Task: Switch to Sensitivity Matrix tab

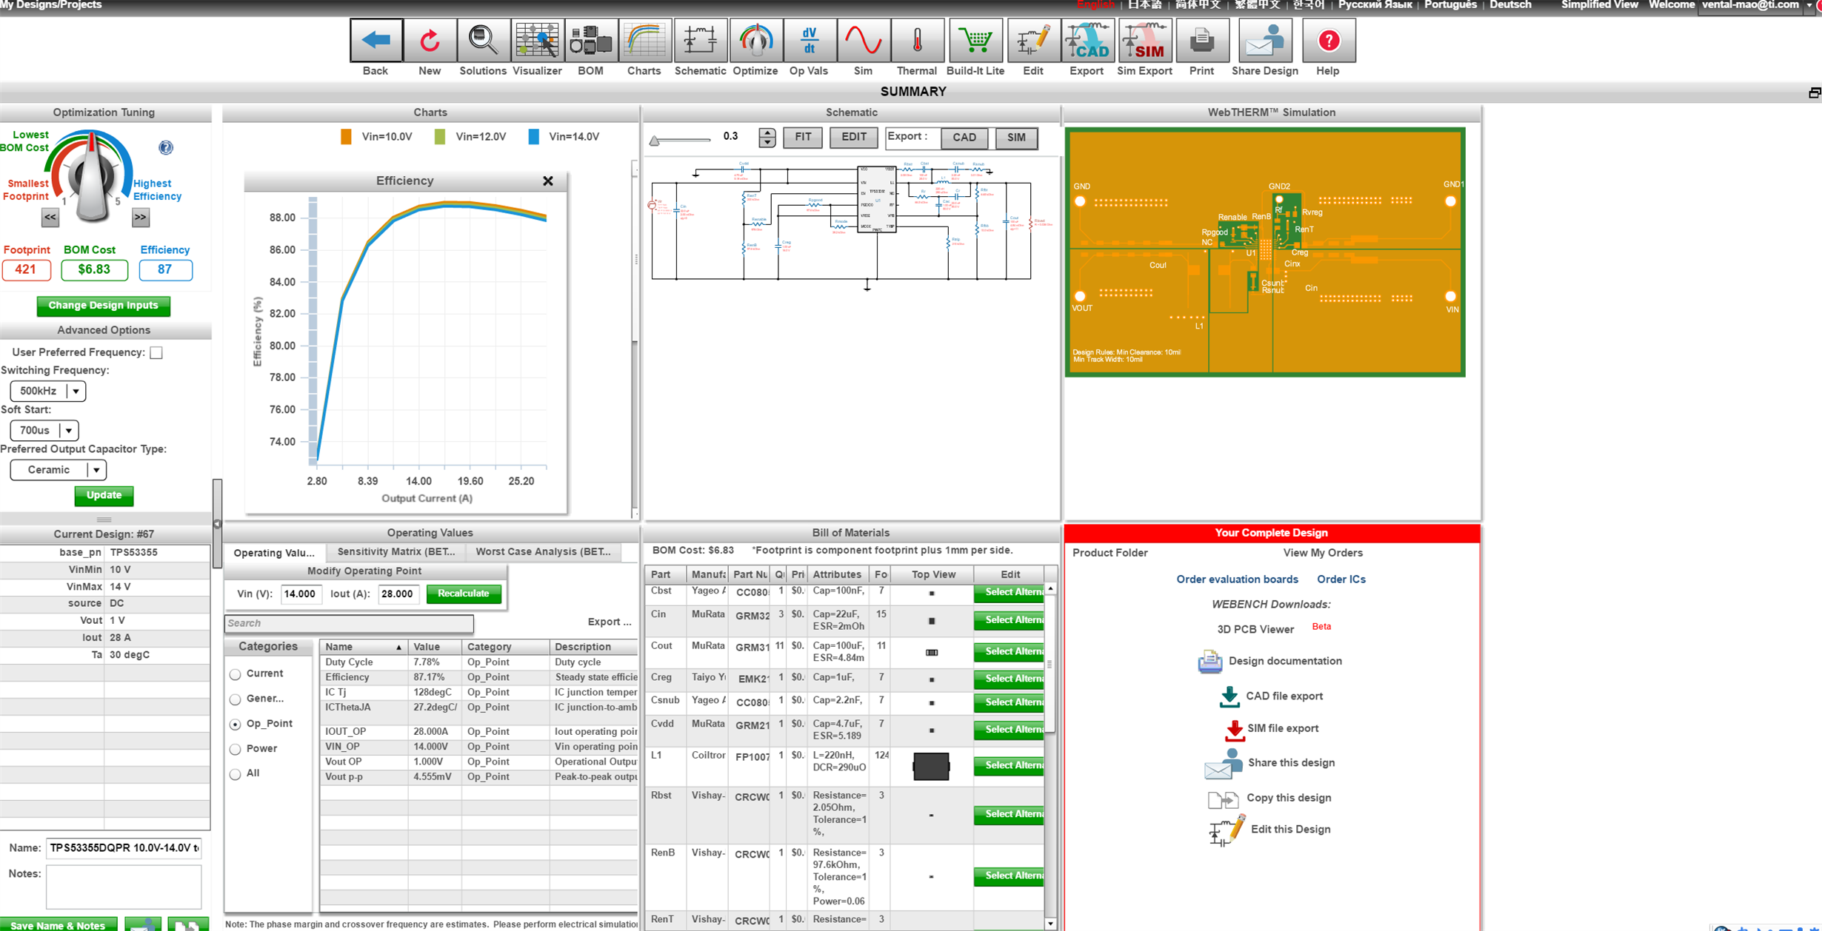Action: point(396,551)
